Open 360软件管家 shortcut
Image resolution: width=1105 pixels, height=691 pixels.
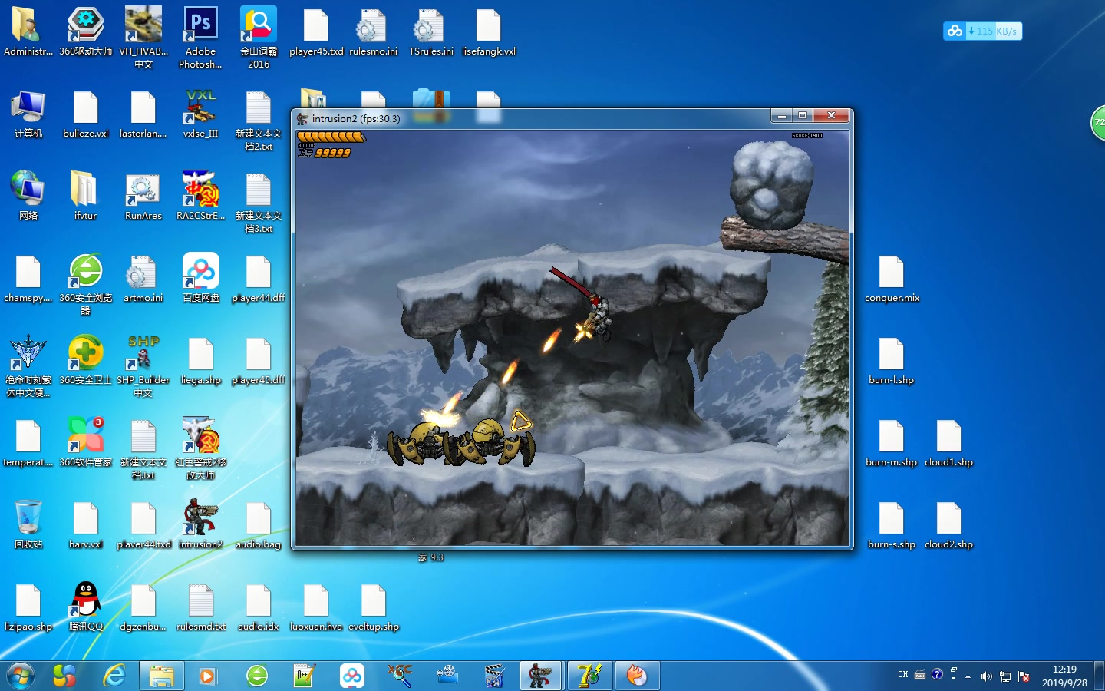pyautogui.click(x=86, y=443)
